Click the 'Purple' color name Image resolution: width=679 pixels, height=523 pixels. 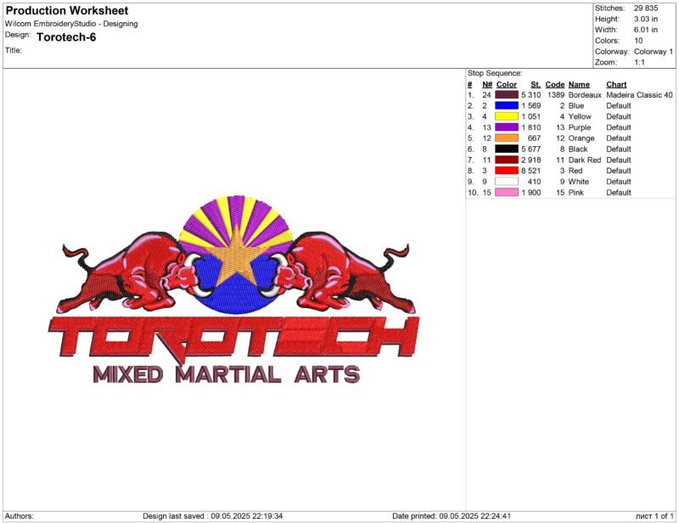point(580,127)
